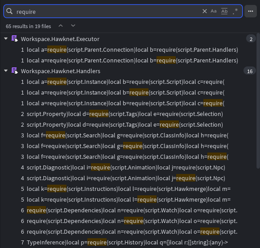This screenshot has height=248, width=260.
Task: Open line 4 result highlighting i=require
Action: (123, 168)
